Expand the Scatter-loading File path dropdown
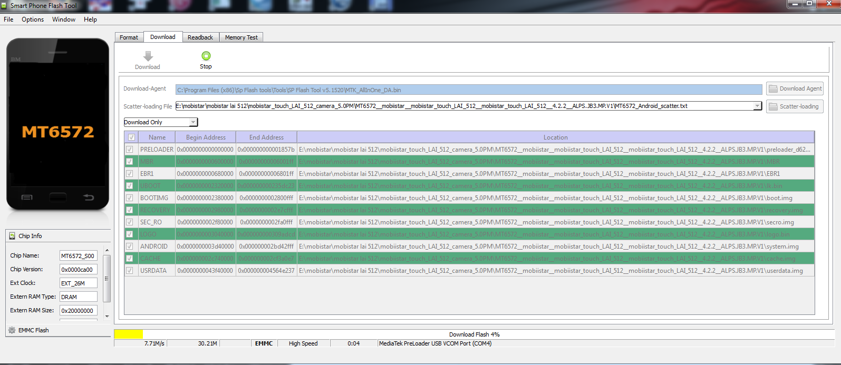 (758, 106)
